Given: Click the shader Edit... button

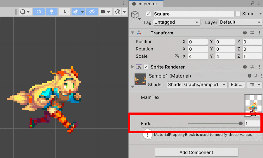Looking at the screenshot, I should tap(237, 85).
